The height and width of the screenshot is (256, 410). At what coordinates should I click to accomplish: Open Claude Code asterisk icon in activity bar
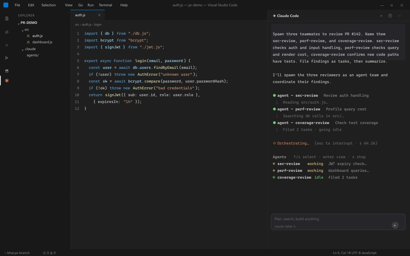(7, 81)
